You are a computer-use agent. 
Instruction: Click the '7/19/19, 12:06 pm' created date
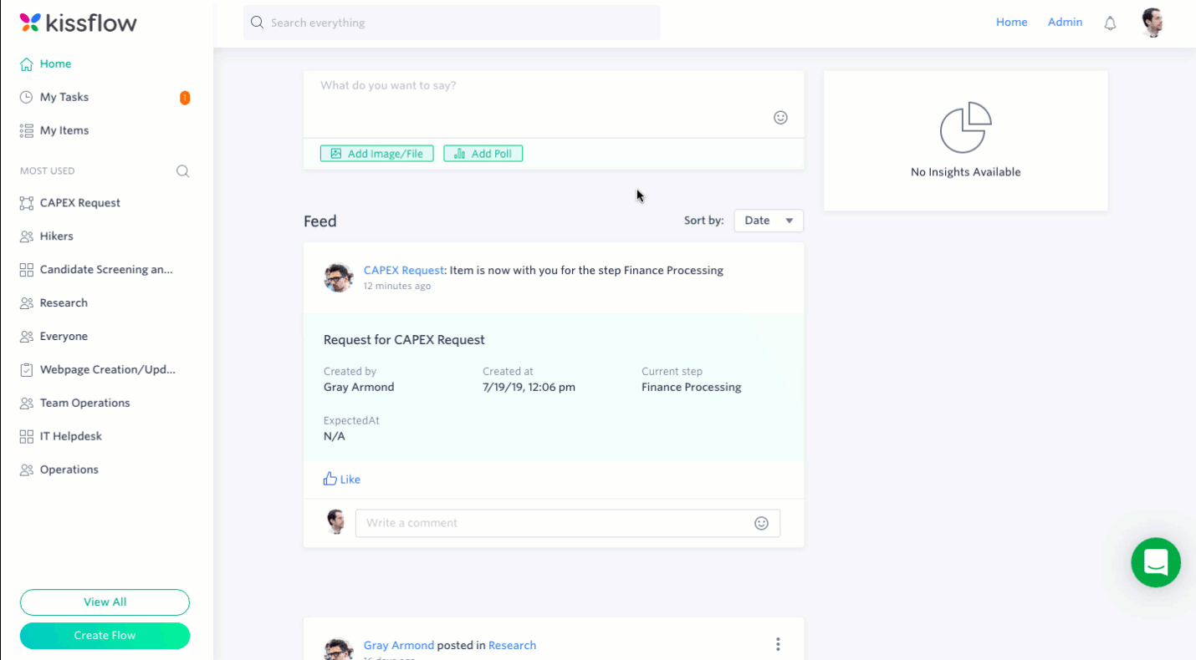[529, 388]
